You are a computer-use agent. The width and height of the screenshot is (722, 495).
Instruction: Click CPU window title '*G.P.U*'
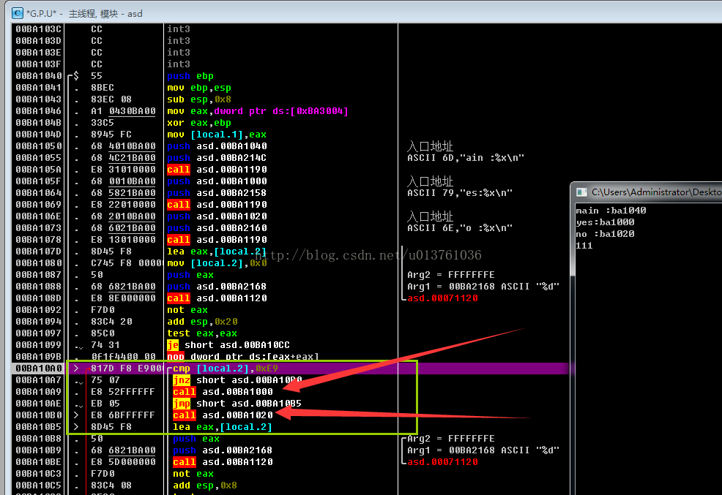pyautogui.click(x=42, y=14)
